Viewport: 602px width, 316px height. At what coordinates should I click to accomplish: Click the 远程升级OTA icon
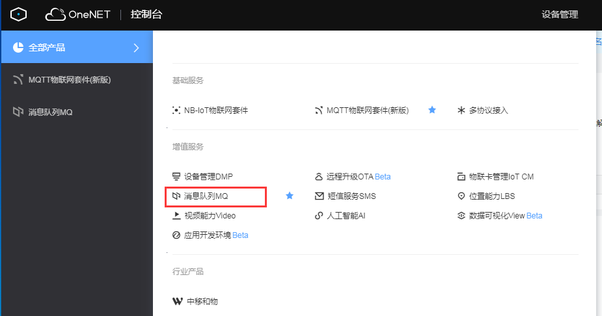click(319, 176)
